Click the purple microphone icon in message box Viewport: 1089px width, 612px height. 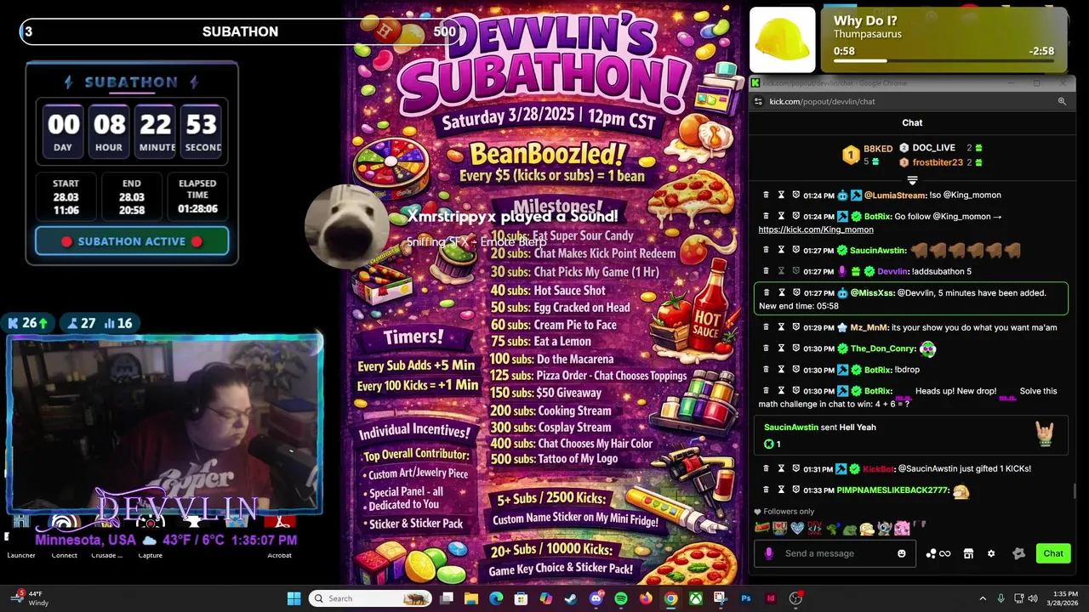(x=769, y=553)
